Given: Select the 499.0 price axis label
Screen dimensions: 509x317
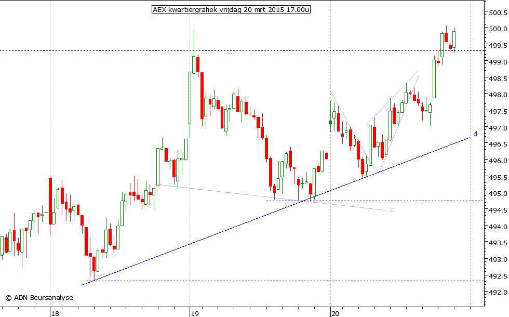Looking at the screenshot, I should (498, 62).
